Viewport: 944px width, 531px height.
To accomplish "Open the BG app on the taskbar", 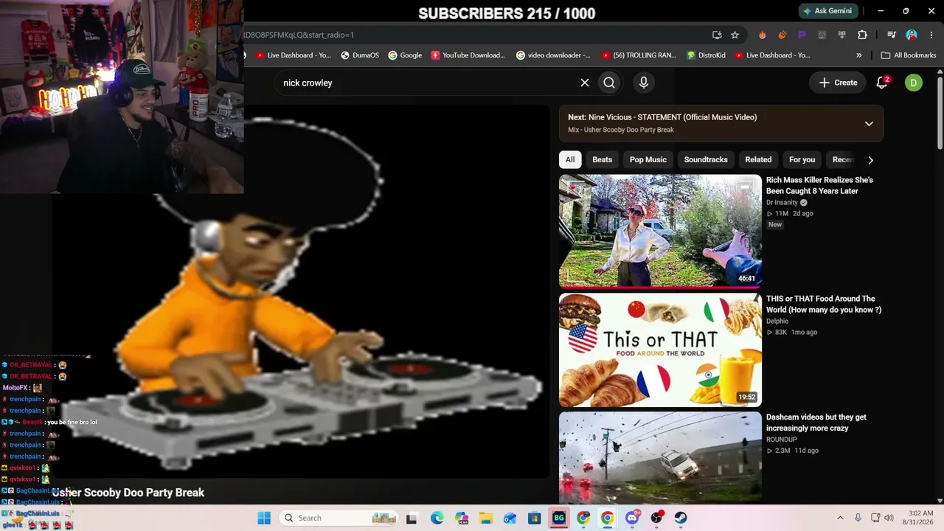I will pyautogui.click(x=558, y=518).
